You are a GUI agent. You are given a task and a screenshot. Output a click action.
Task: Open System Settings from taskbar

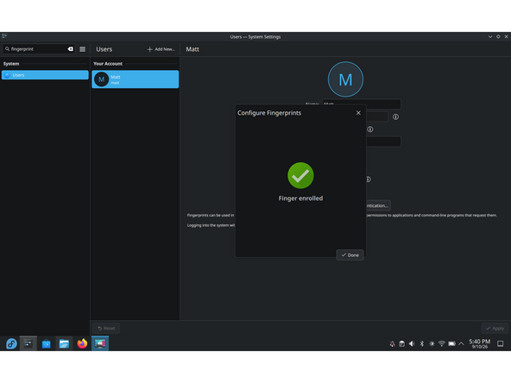(x=28, y=343)
